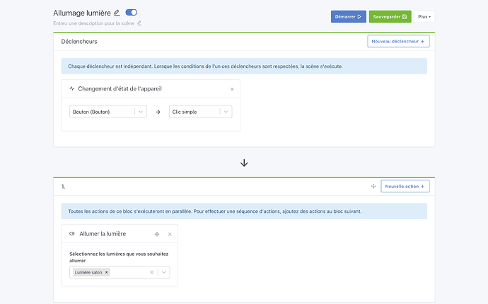Image resolution: width=488 pixels, height=304 pixels.
Task: Remove the device state change trigger card
Action: [x=232, y=89]
